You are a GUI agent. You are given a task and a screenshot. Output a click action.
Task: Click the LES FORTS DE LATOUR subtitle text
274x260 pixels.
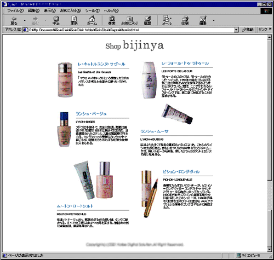pyautogui.click(x=177, y=71)
